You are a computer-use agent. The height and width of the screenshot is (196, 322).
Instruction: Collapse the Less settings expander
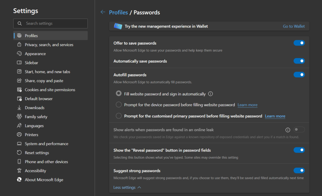(127, 188)
